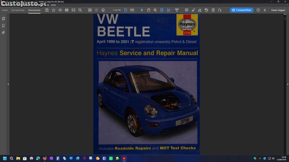Open the stamp tool icon
Screen dimensions: 289x162
(x=207, y=10)
